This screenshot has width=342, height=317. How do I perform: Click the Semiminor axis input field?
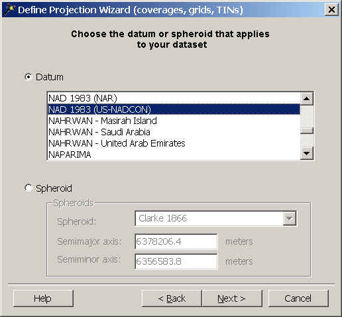point(176,261)
